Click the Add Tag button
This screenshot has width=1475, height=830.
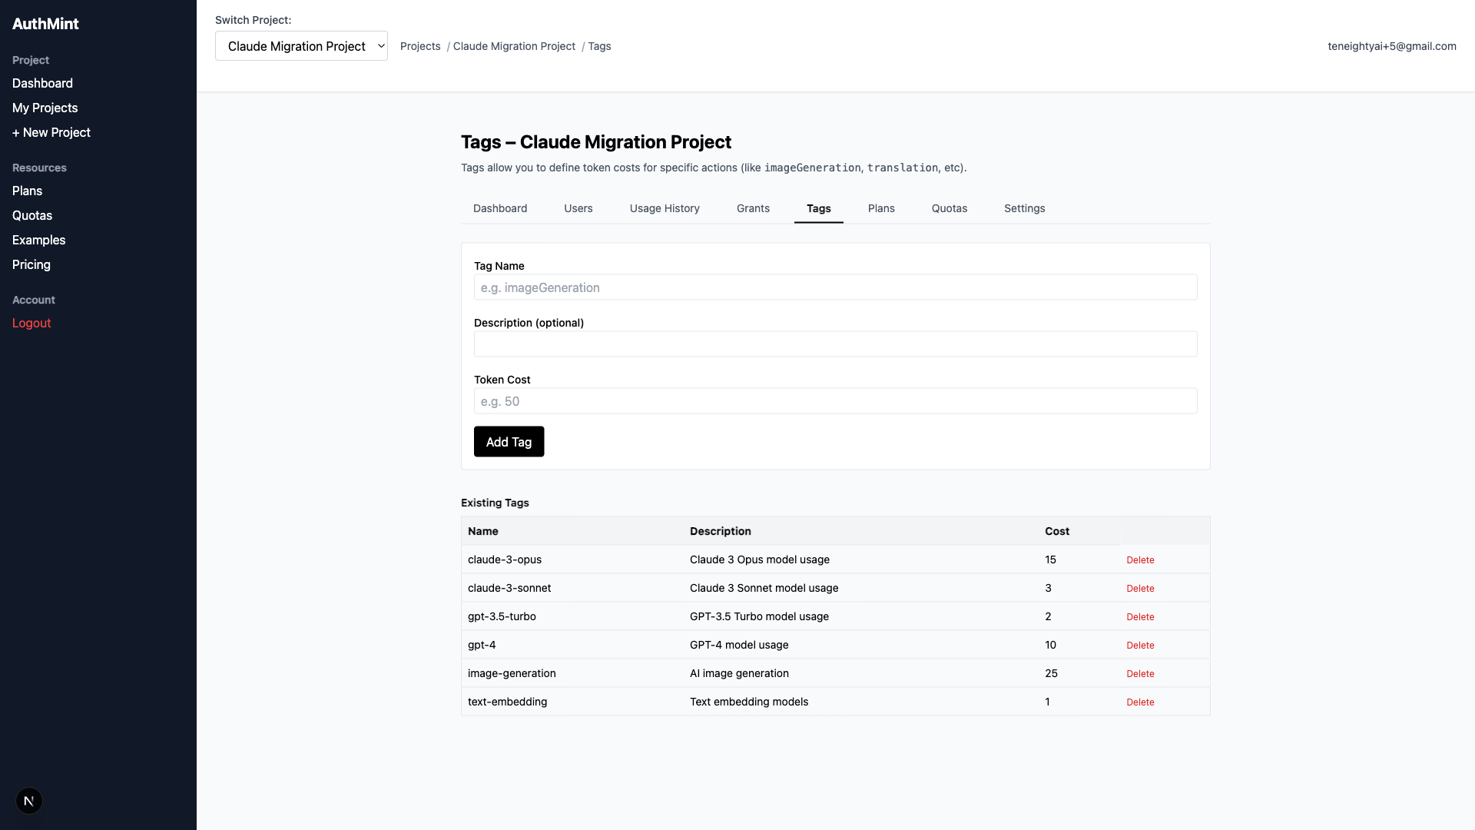509,442
